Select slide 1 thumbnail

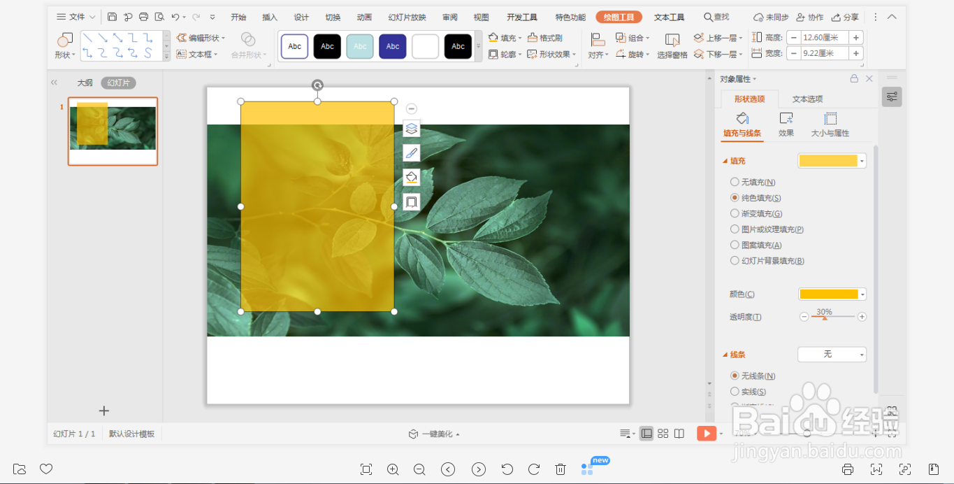[x=113, y=131]
